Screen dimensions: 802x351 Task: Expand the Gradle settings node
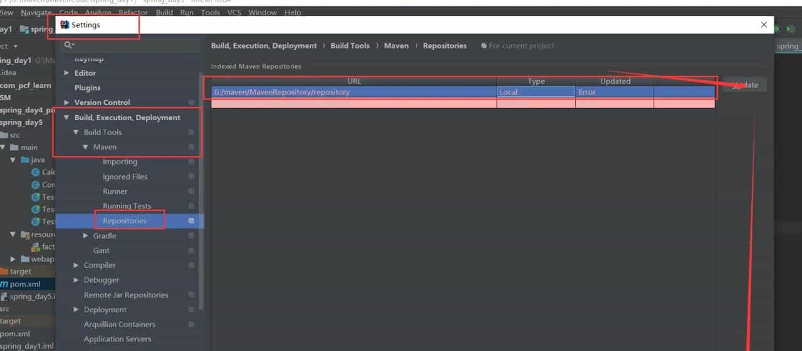86,236
